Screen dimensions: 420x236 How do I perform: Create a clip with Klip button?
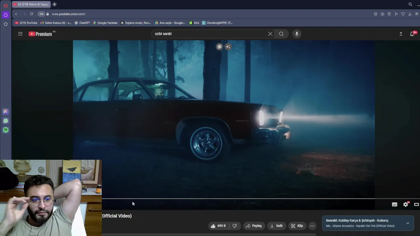297,226
